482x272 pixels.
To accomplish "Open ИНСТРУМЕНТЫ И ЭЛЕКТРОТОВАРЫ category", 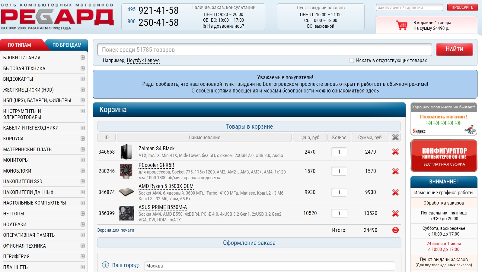I will coord(22,114).
